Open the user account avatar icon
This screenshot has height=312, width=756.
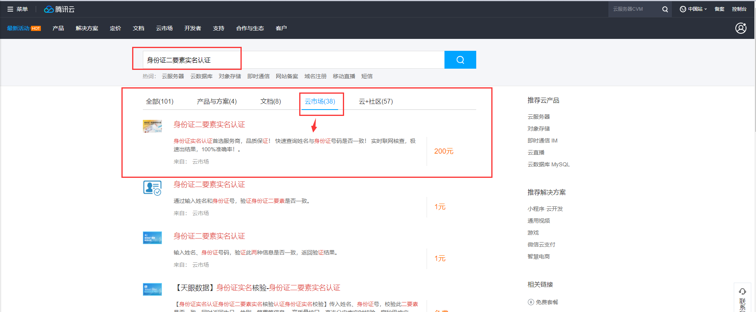(741, 28)
